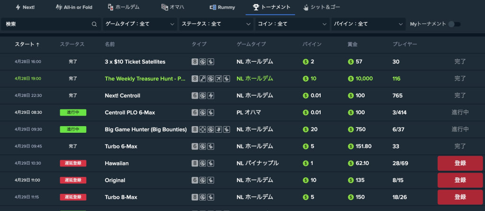Viewport: 485px width, 211px height.
Task: Click the 6-max icon in Centroll PLO 6-Max row
Action: tap(195, 112)
